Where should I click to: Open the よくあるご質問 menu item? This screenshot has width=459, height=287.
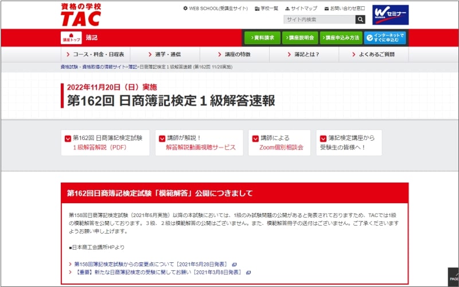[x=374, y=55]
